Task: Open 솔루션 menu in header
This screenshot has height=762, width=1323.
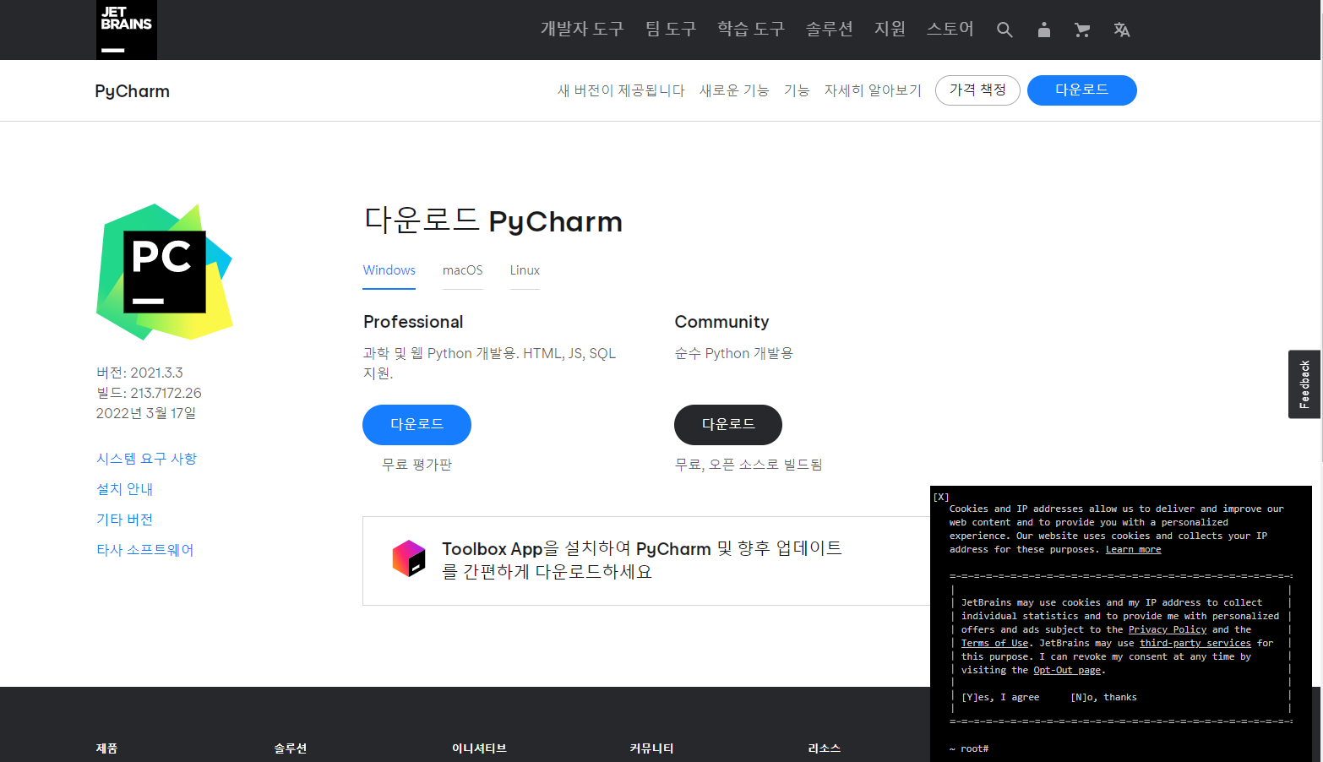Action: point(830,29)
